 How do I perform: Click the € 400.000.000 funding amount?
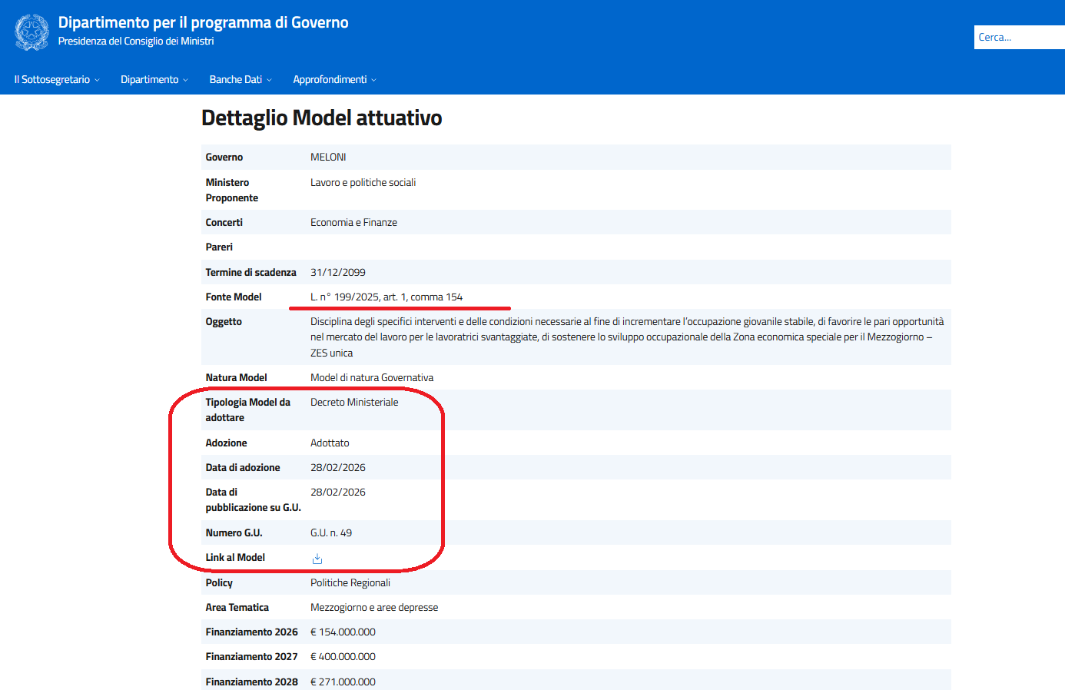pos(343,657)
